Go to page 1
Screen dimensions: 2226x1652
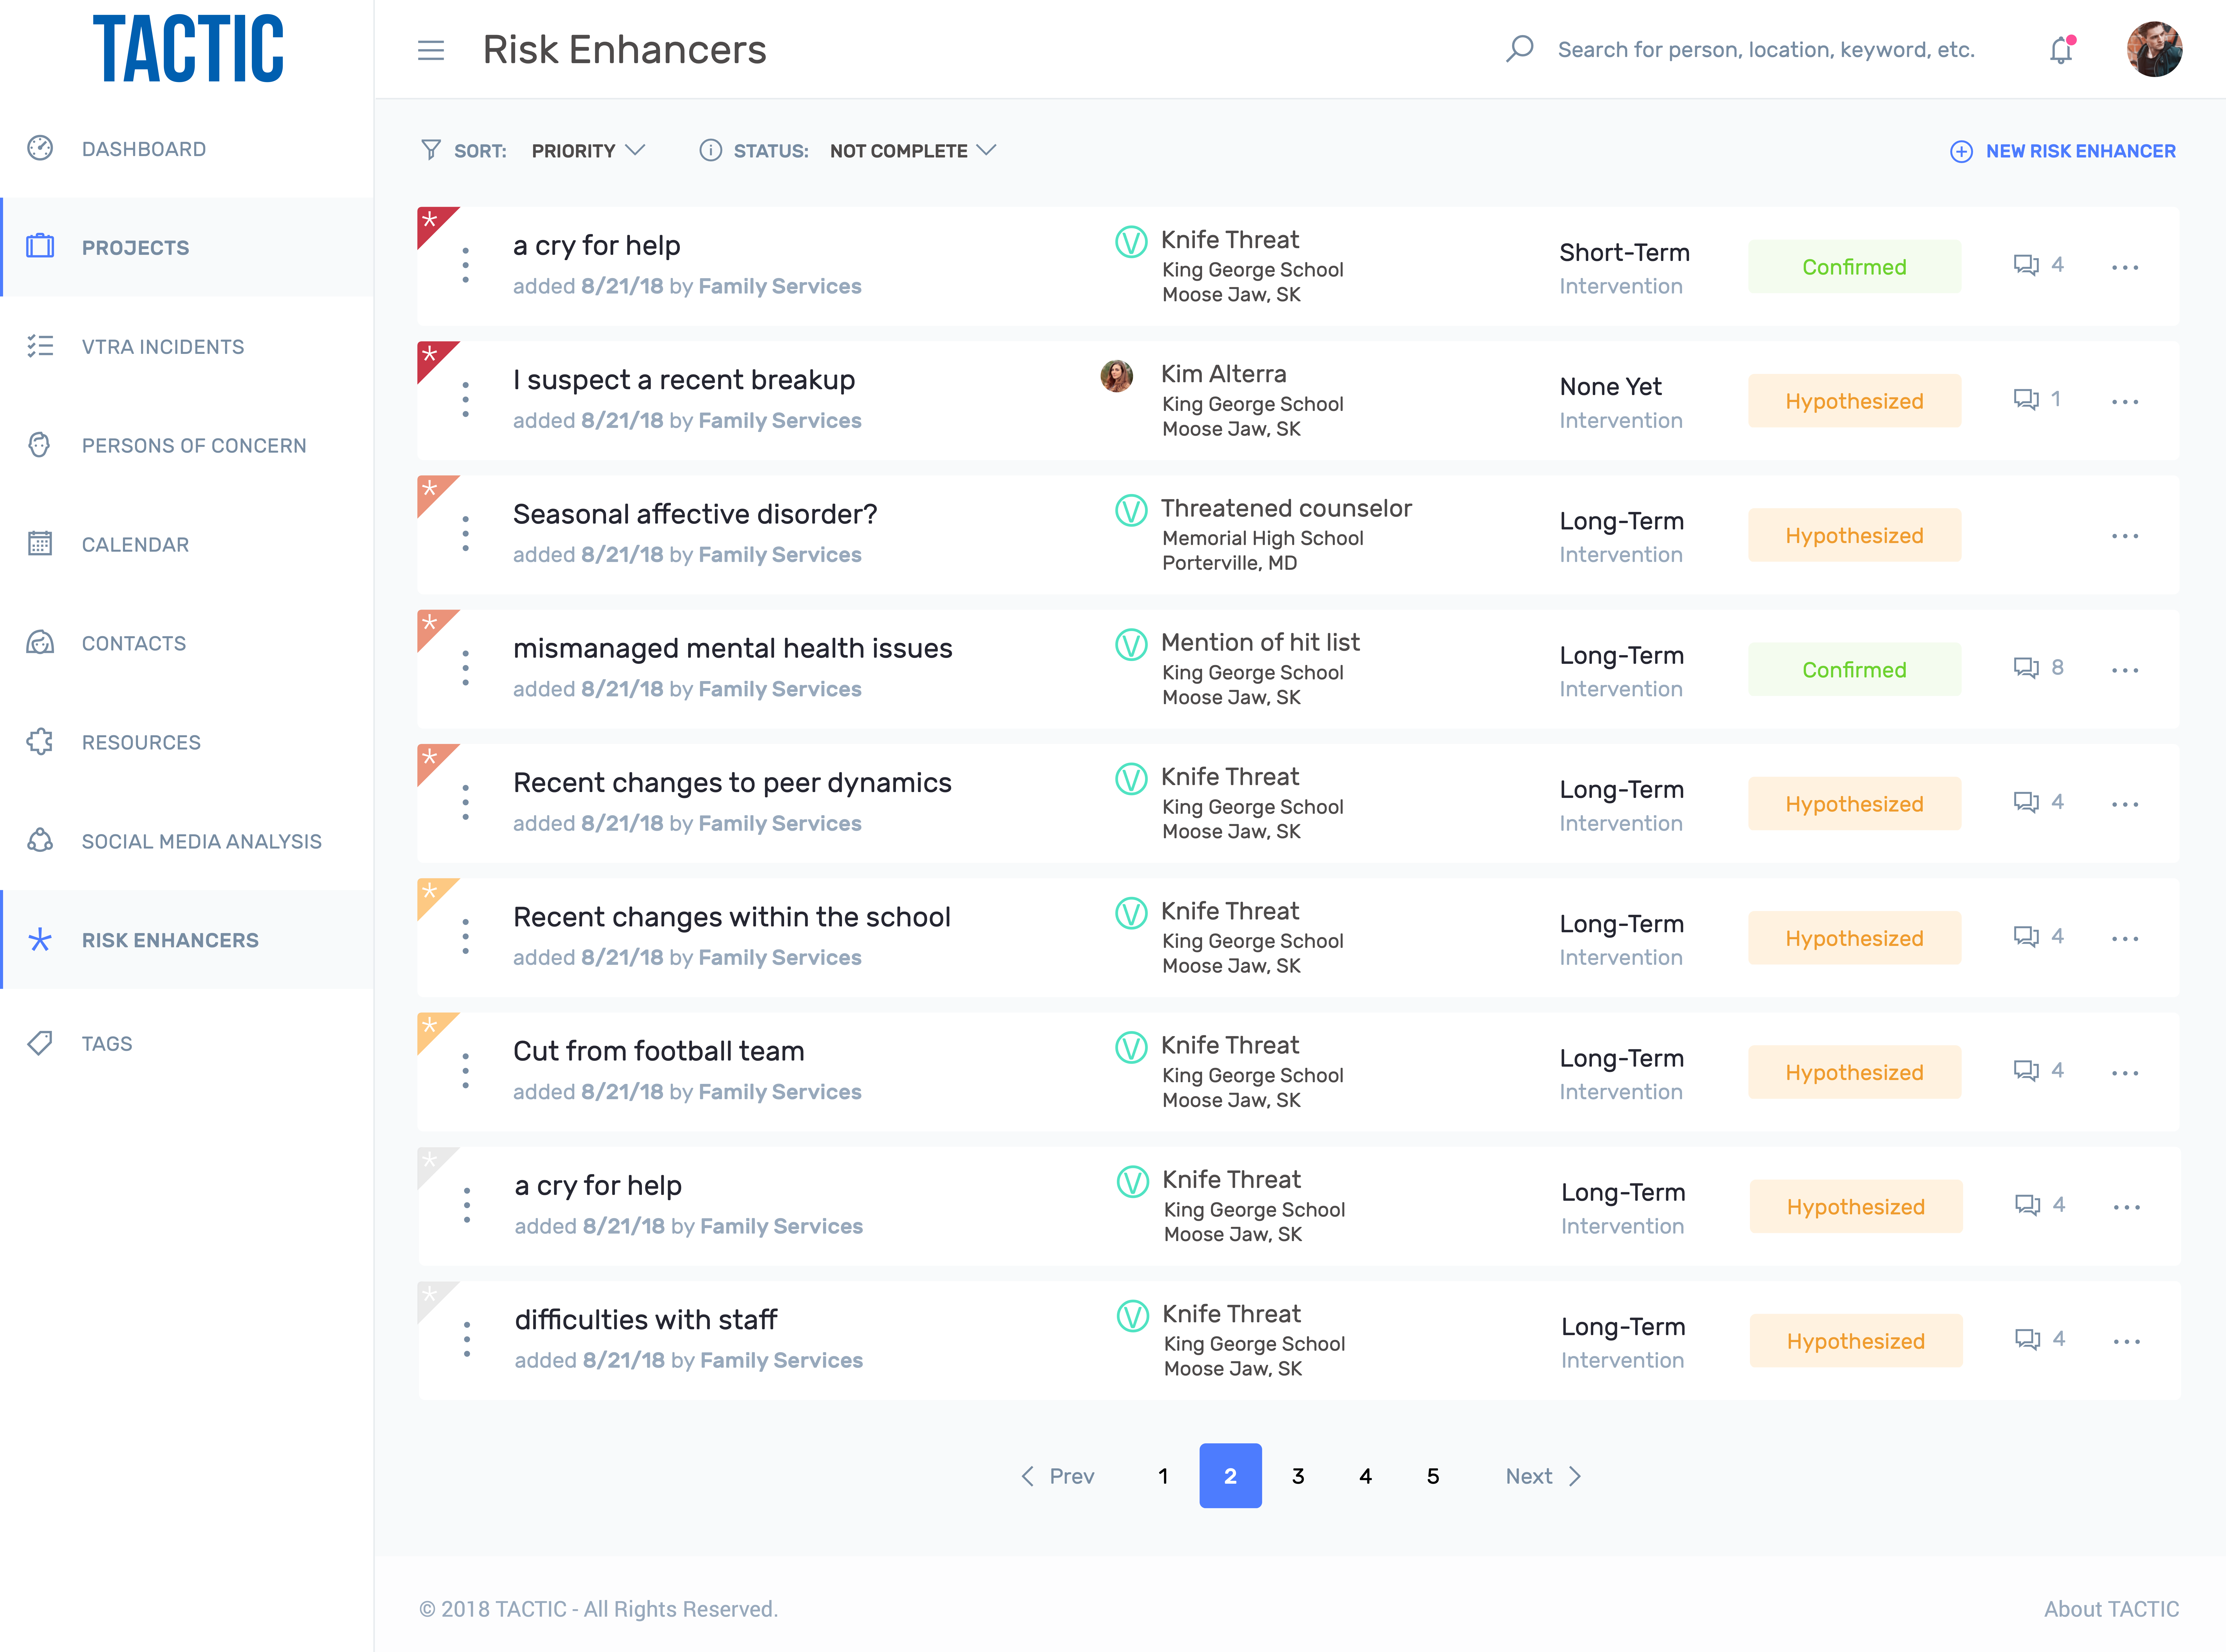pos(1163,1476)
